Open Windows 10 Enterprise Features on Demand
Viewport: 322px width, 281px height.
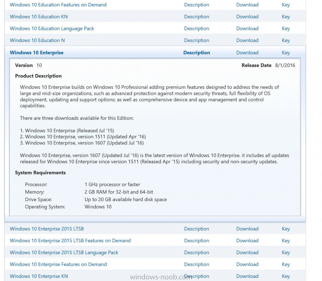coord(58,264)
